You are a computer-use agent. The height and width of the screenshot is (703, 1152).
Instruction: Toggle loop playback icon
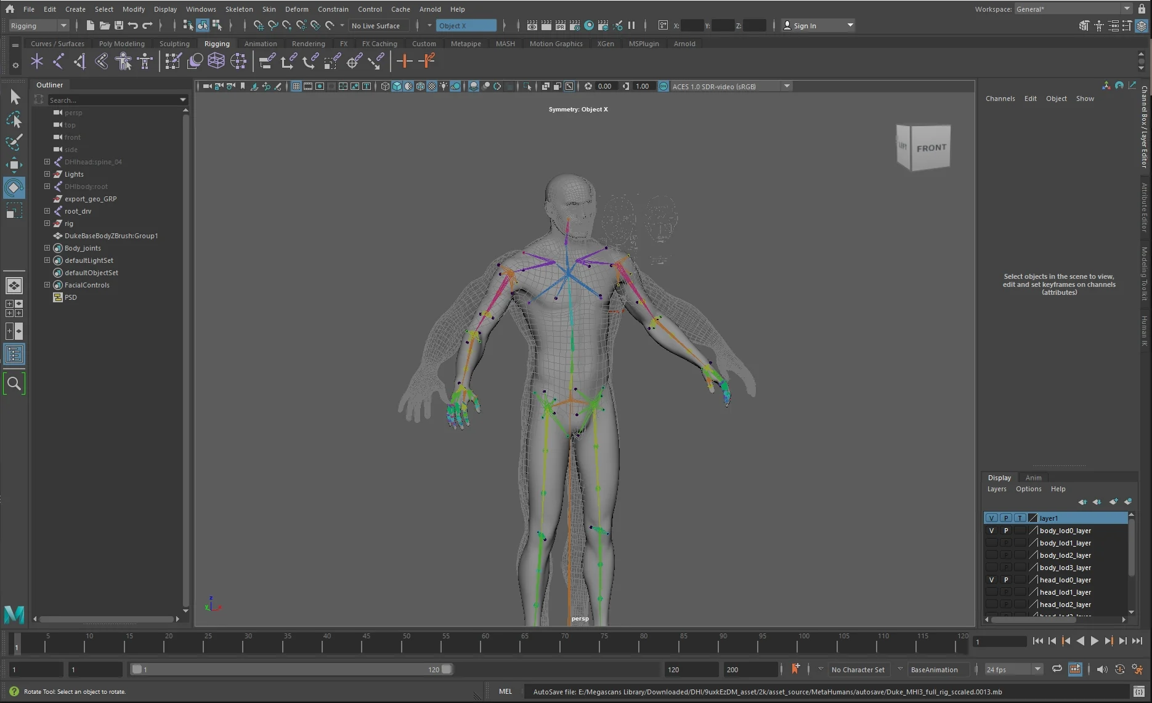[x=1057, y=669]
